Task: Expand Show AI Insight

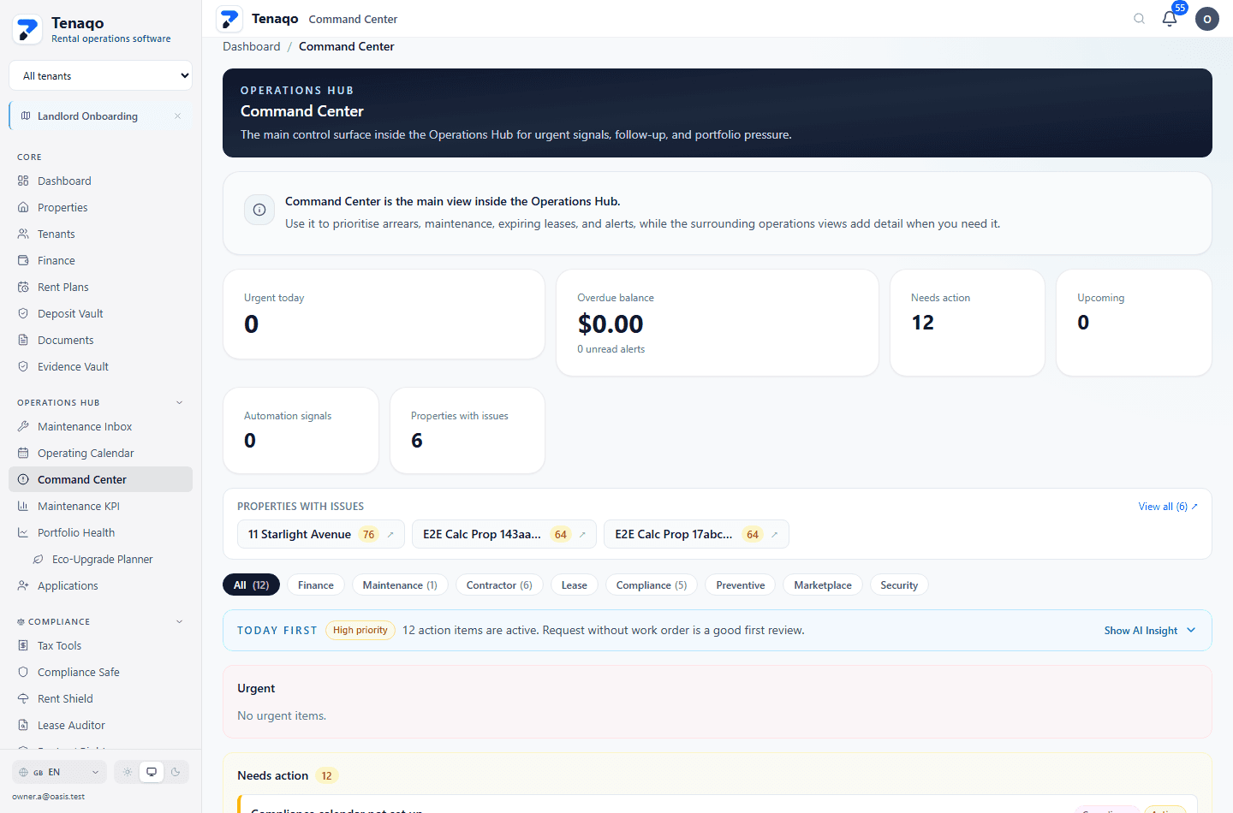Action: coord(1150,631)
